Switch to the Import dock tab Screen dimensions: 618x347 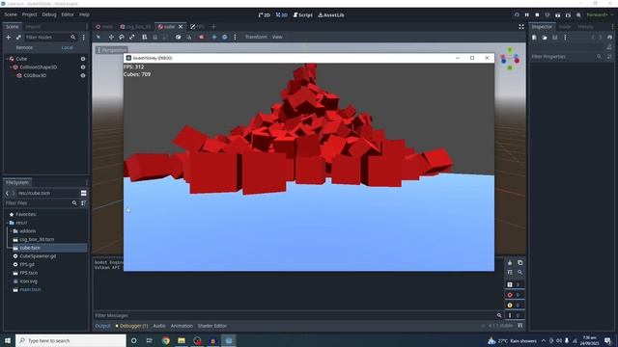click(x=33, y=27)
